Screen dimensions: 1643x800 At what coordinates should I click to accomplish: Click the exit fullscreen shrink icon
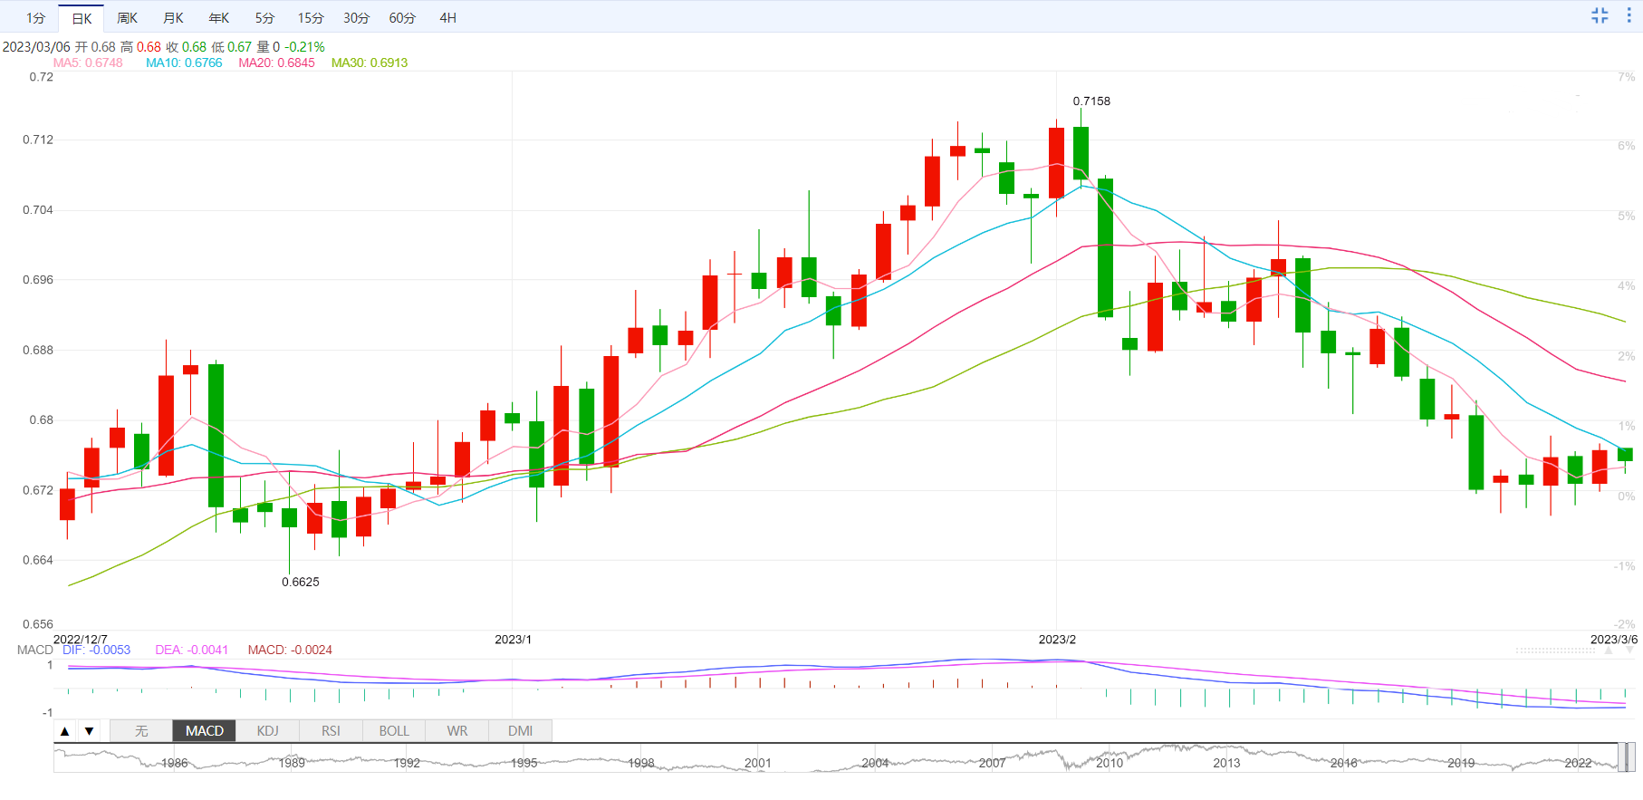[1600, 15]
